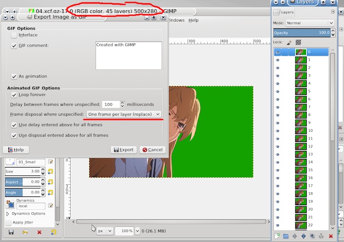Toggle lock alpha channel checkerboard icon
This screenshot has width=344, height=242.
298,42
